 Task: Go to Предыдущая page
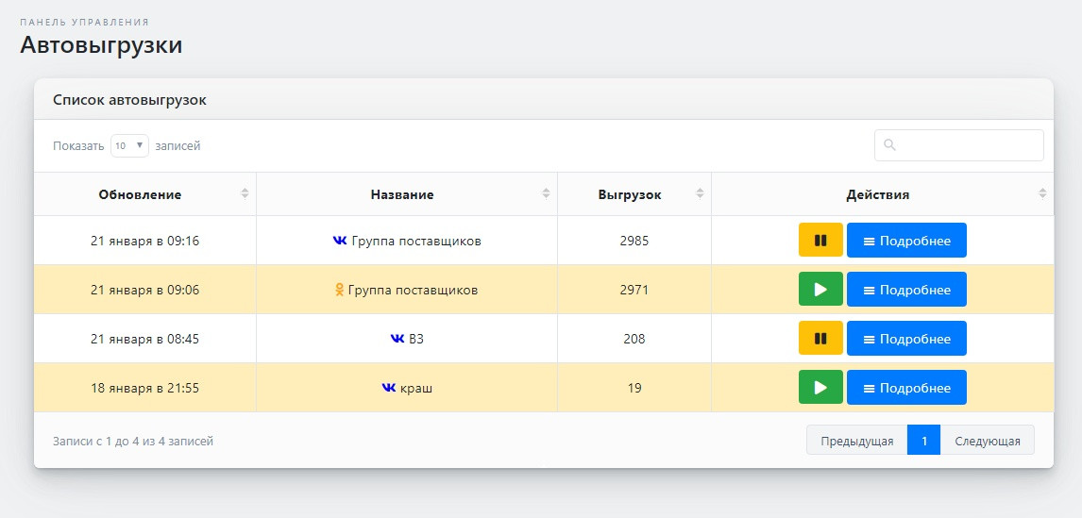[x=856, y=441]
